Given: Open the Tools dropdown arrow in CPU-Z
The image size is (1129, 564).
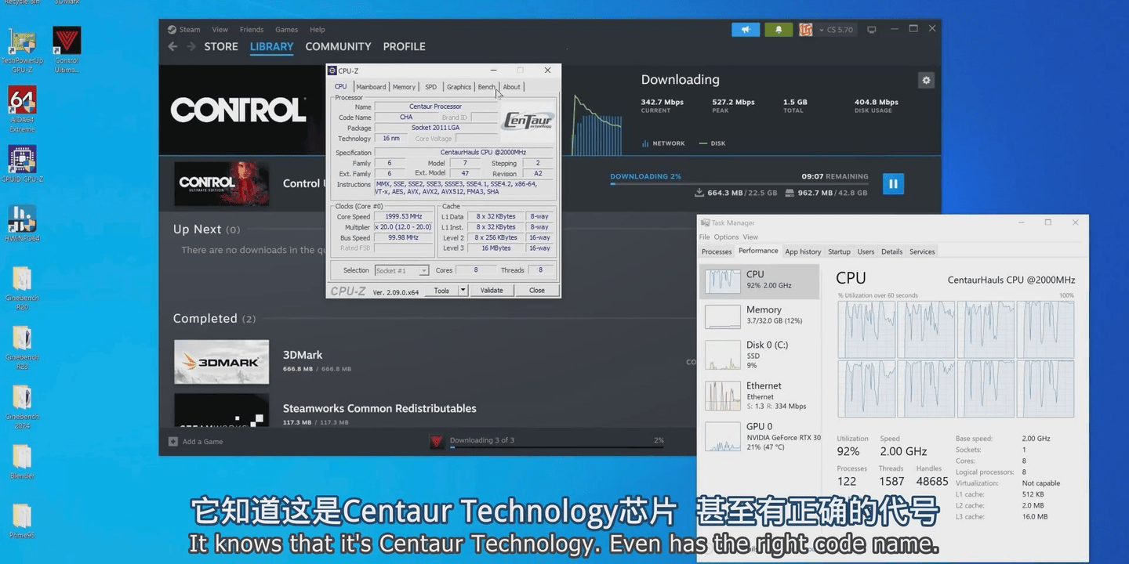Looking at the screenshot, I should click(x=463, y=291).
